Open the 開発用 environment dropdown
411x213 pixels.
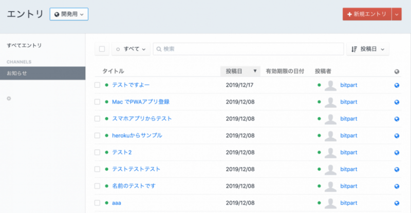pos(69,14)
